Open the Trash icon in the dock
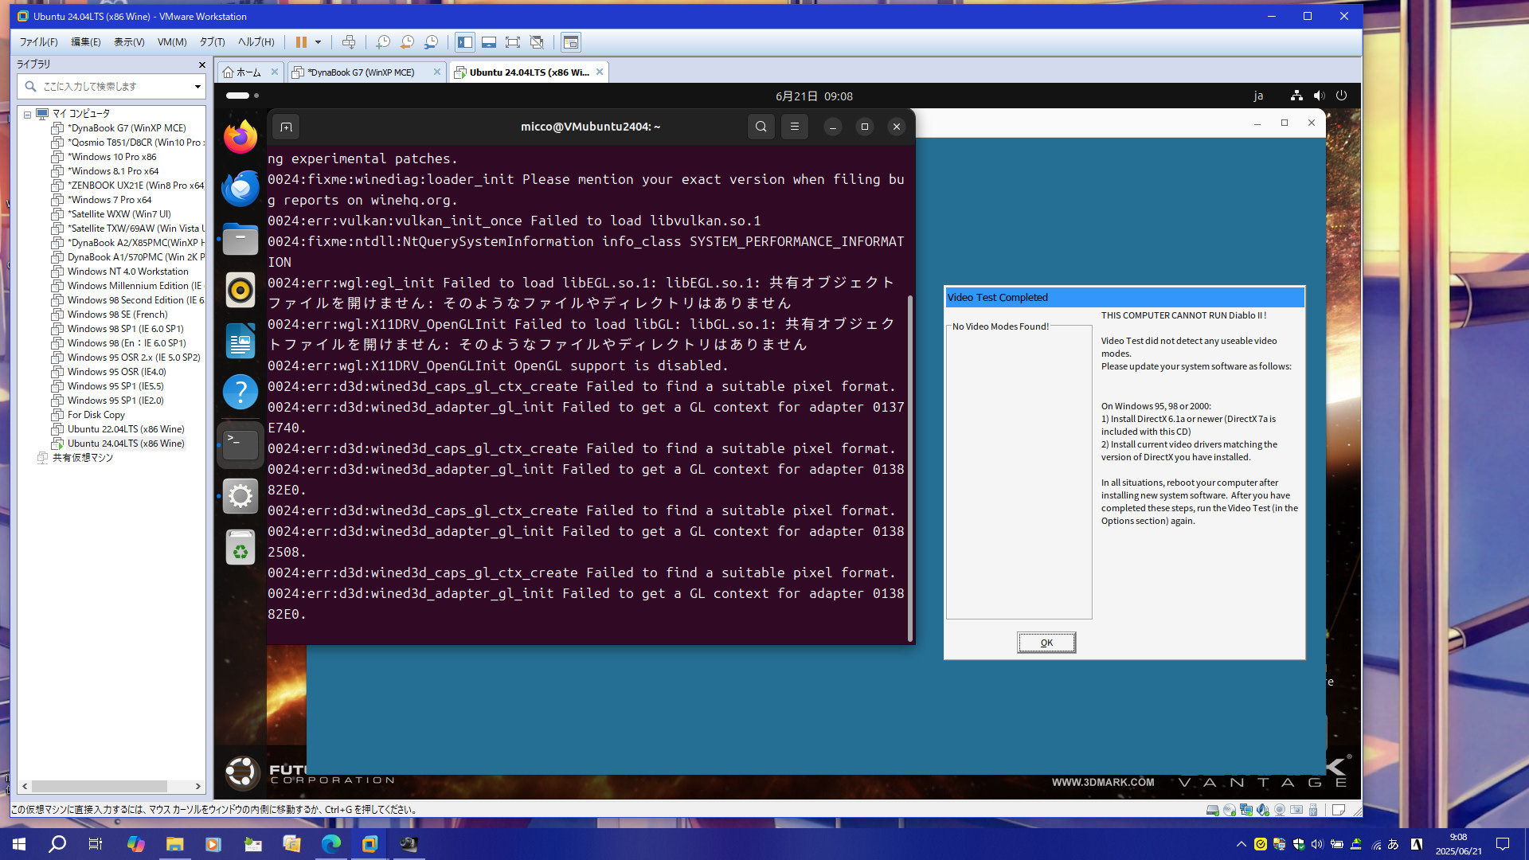 (x=240, y=548)
